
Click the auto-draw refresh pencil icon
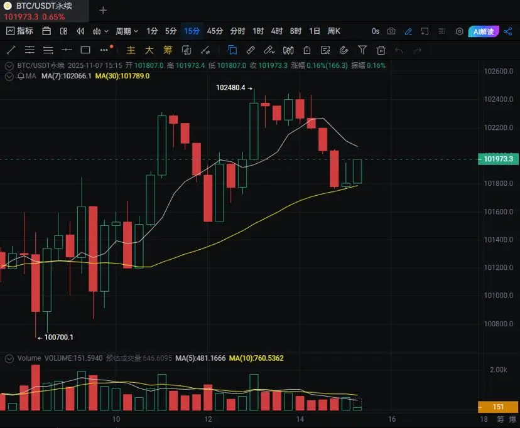click(x=187, y=50)
